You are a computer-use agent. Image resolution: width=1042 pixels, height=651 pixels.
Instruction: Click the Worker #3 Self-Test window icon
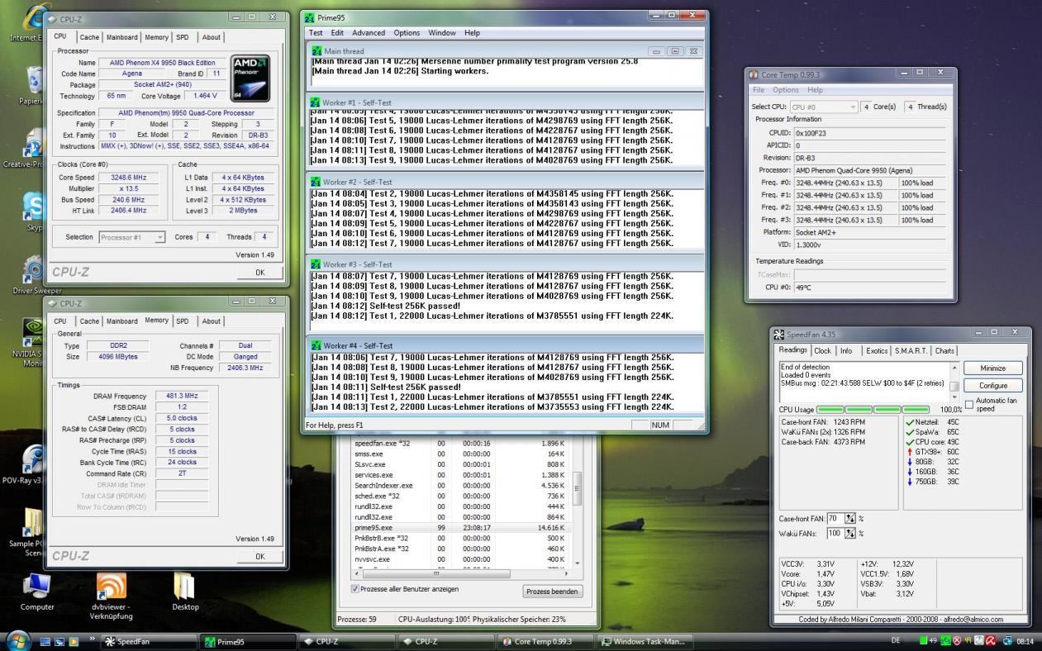(x=316, y=264)
